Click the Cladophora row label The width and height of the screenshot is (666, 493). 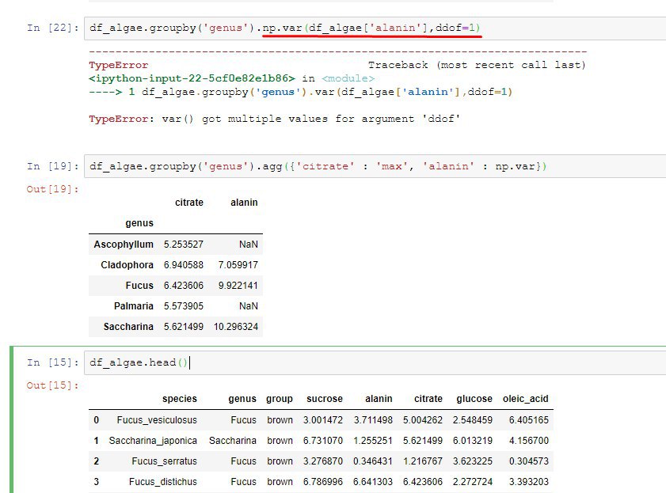tap(127, 265)
